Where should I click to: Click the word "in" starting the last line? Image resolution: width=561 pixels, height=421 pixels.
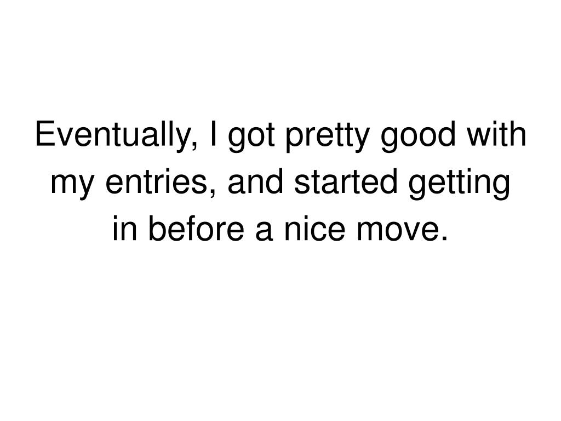[x=125, y=228]
